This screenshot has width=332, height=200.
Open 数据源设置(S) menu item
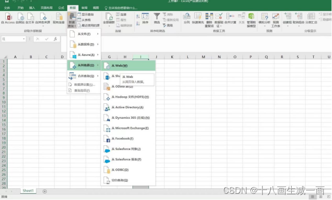click(84, 85)
